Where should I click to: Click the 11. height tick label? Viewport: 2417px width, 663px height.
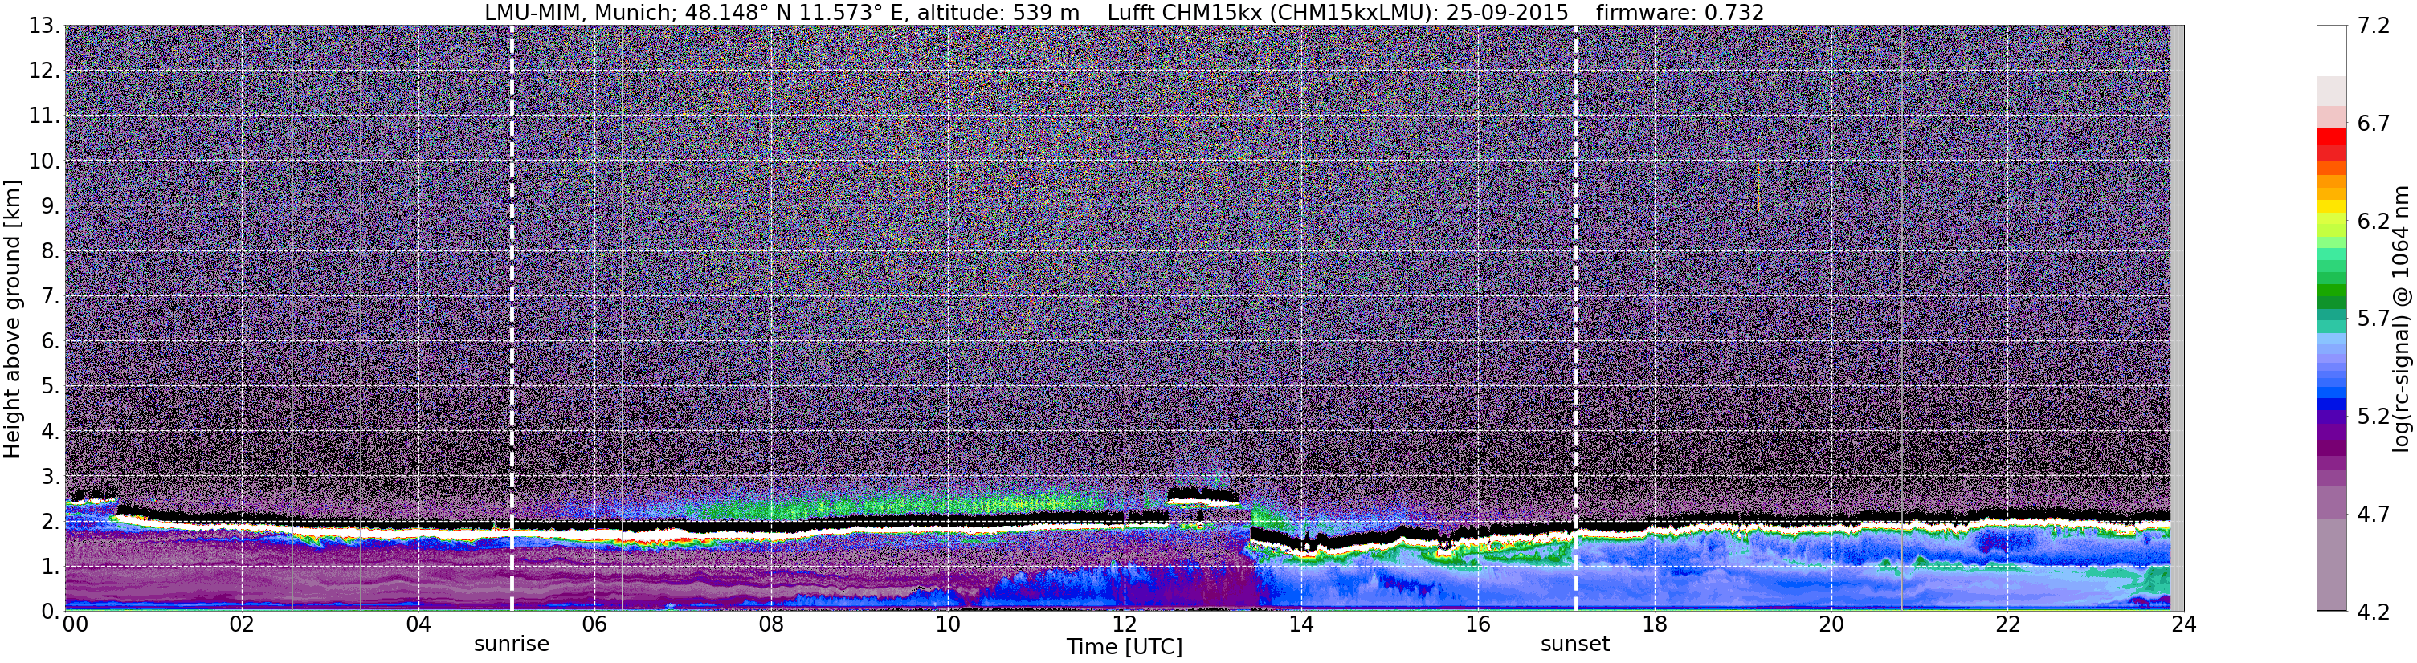point(43,116)
